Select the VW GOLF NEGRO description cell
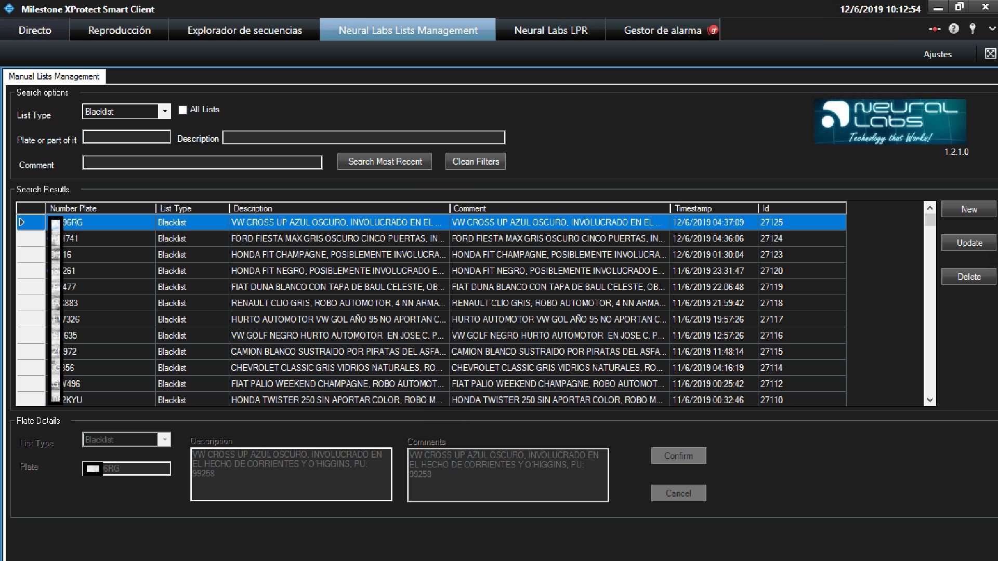Screen dimensions: 998x561 coord(339,335)
